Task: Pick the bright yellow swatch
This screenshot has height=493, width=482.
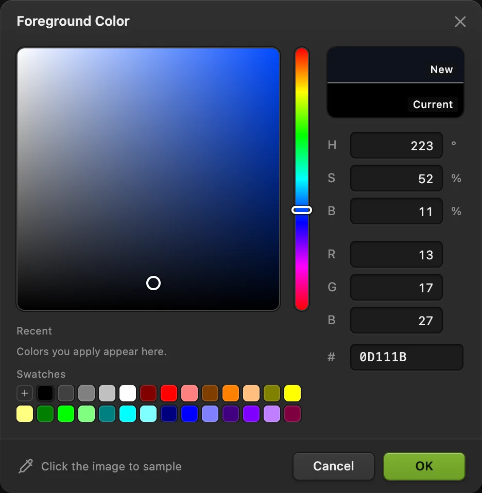Action: click(292, 393)
